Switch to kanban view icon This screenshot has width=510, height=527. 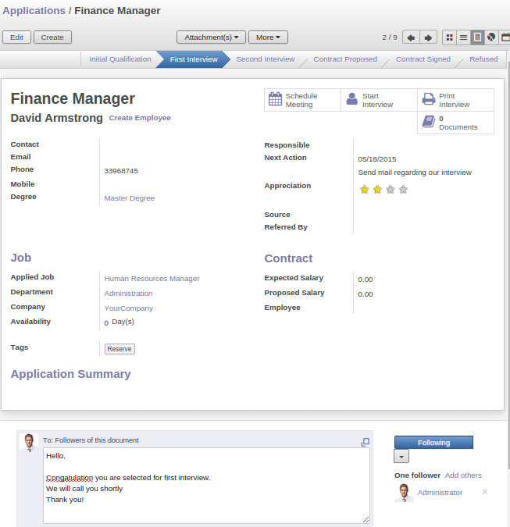tap(450, 37)
